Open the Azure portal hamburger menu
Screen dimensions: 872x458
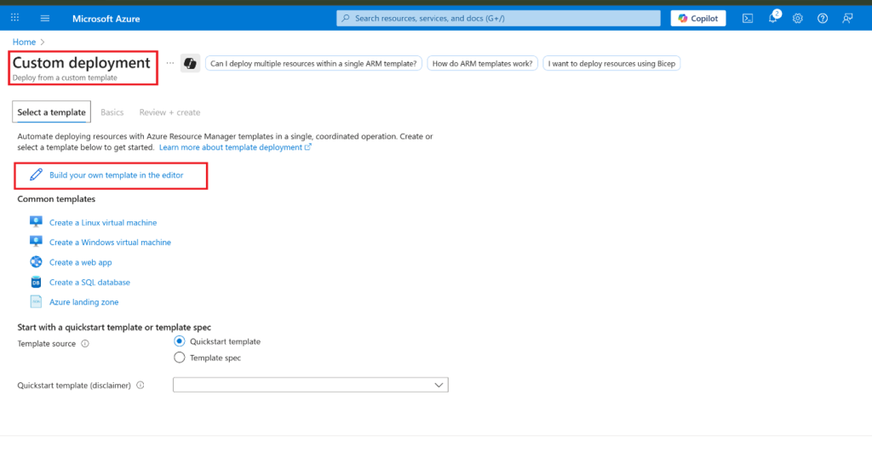tap(45, 18)
